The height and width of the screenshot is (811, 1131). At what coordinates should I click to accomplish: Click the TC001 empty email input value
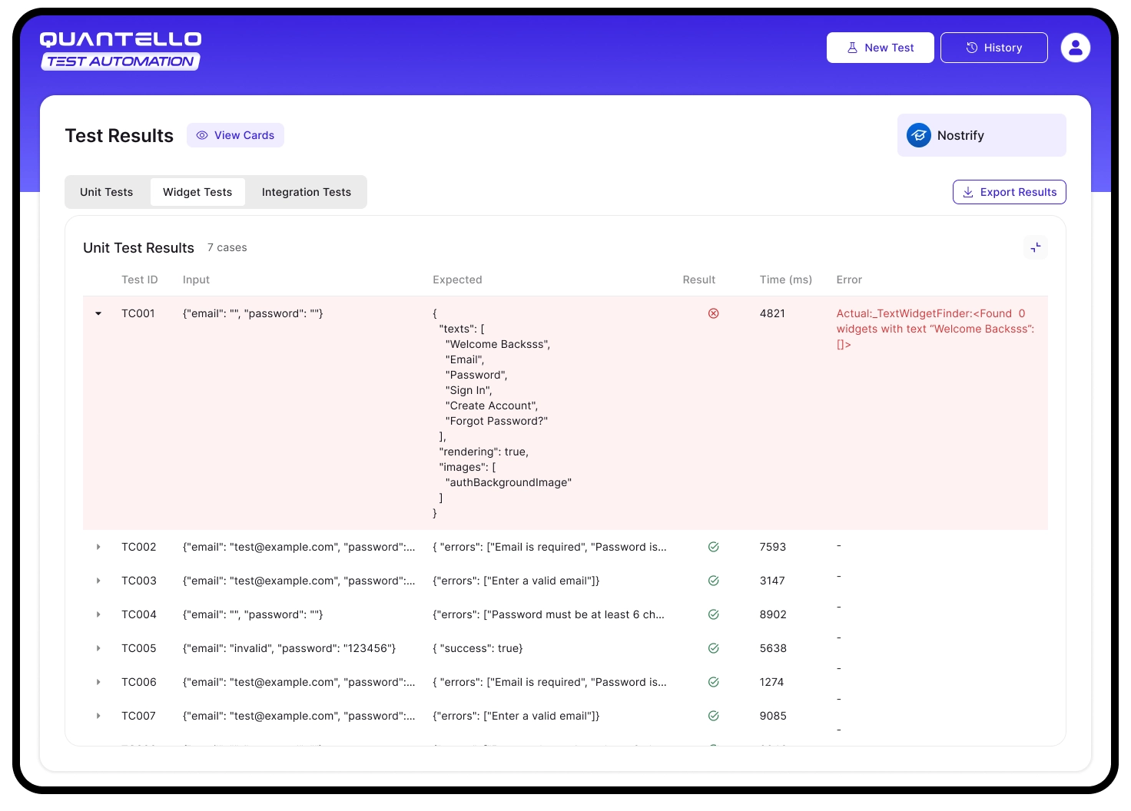(x=253, y=313)
